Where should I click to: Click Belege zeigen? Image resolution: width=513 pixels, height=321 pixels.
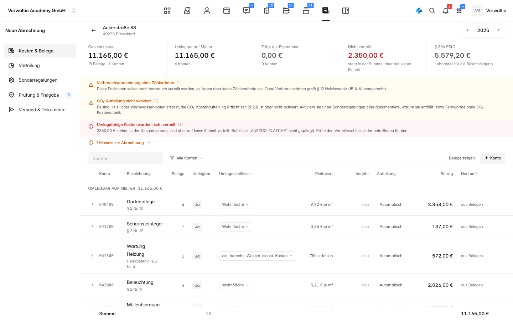462,158
